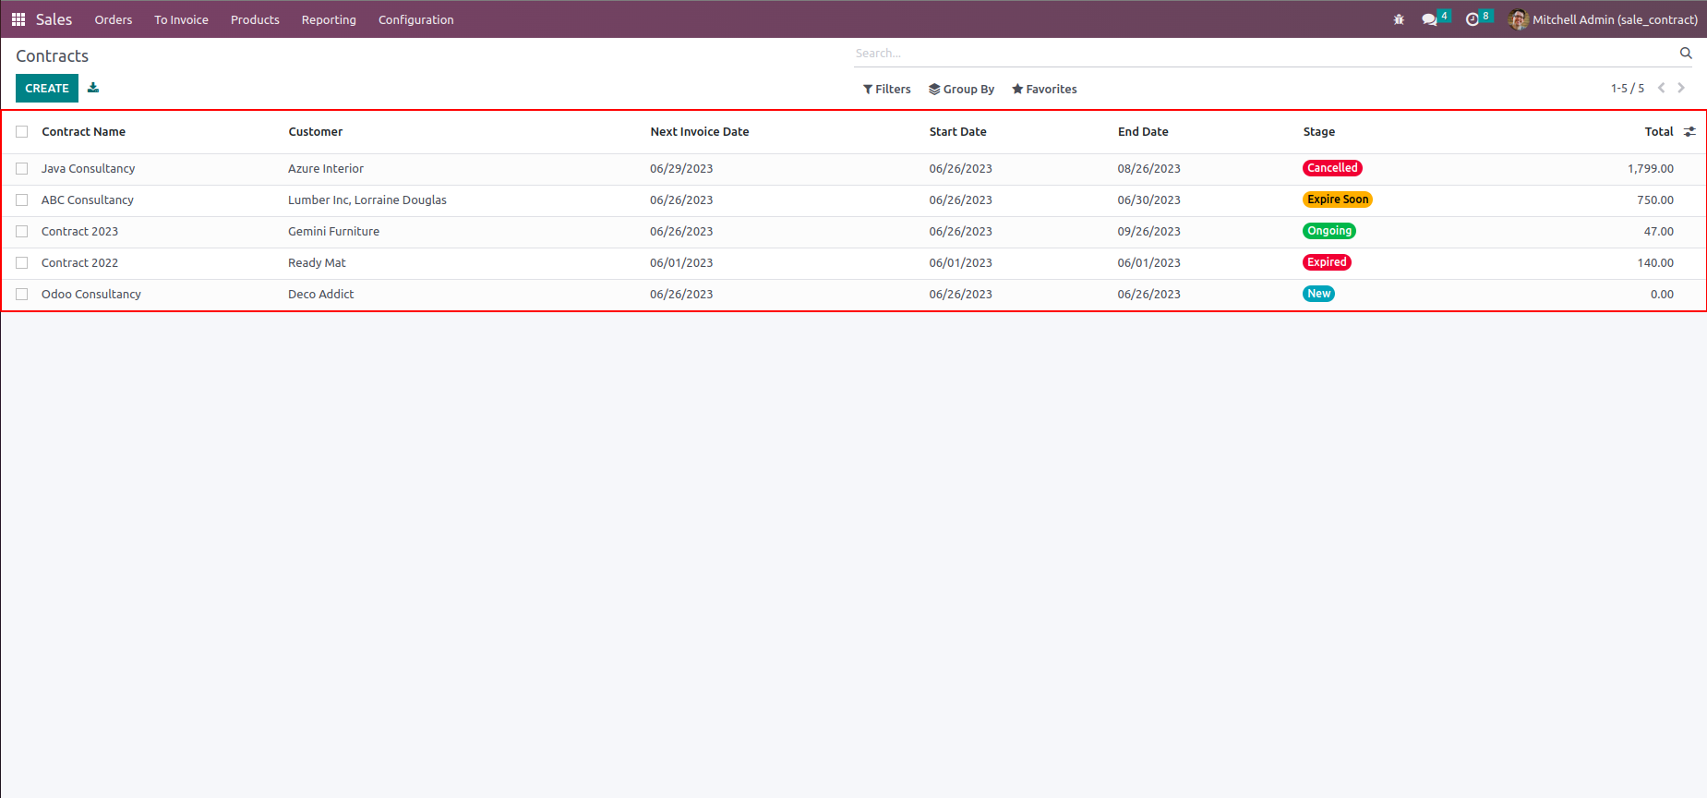
Task: Click the red Cancelled stage badge
Action: (x=1332, y=168)
